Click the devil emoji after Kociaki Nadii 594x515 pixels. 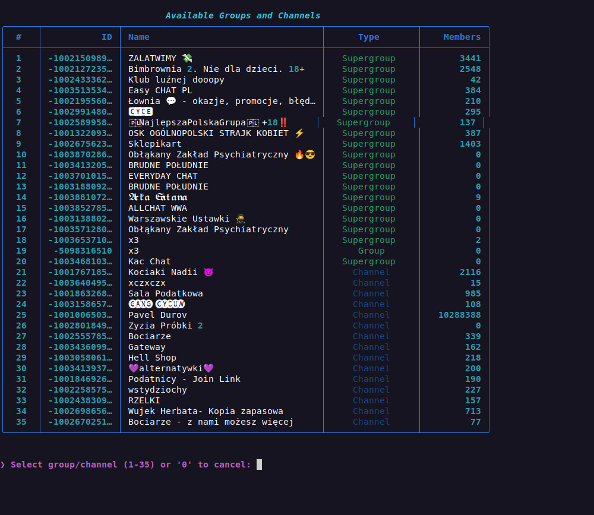tap(208, 272)
